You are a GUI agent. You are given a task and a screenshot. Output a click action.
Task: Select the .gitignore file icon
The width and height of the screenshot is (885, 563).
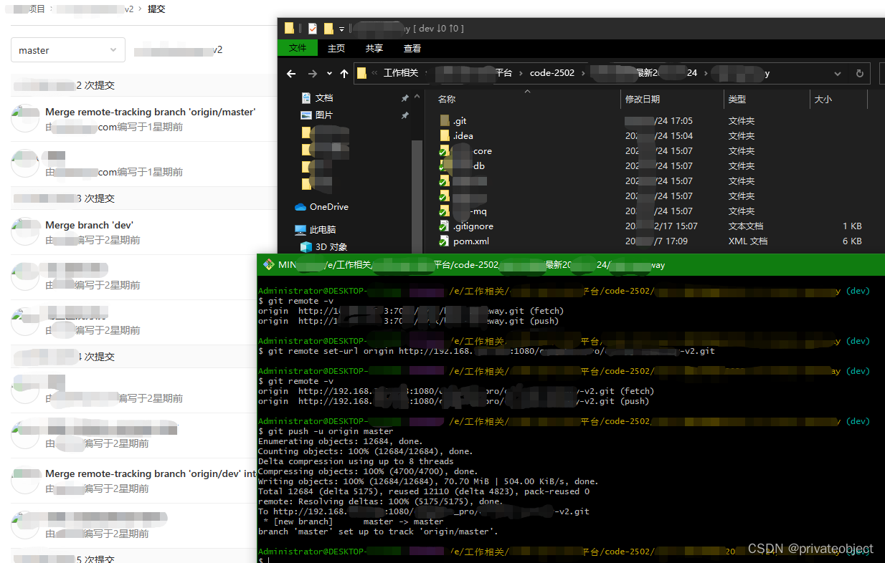pyautogui.click(x=445, y=226)
